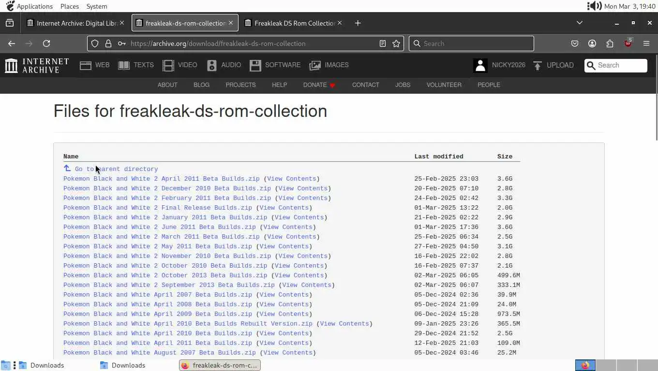Open a new browser tab
This screenshot has width=658, height=371.
pos(358,23)
